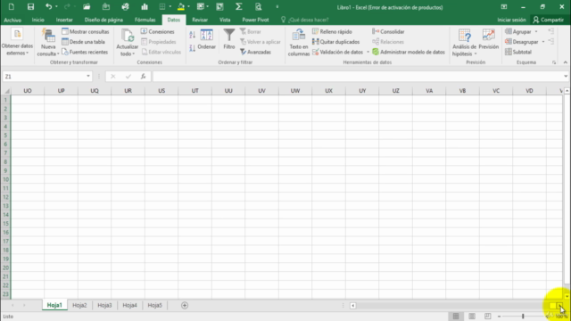Viewport: 571px width, 321px height.
Task: Click Avanzadas filter option
Action: point(255,52)
